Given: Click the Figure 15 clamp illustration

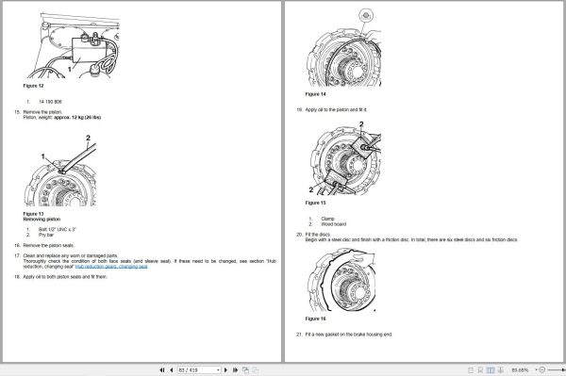Looking at the screenshot, I should [x=344, y=158].
